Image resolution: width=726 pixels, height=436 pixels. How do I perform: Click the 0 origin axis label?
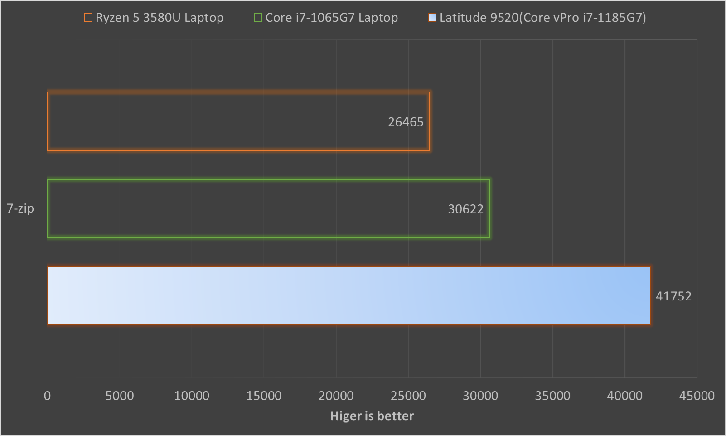[47, 395]
